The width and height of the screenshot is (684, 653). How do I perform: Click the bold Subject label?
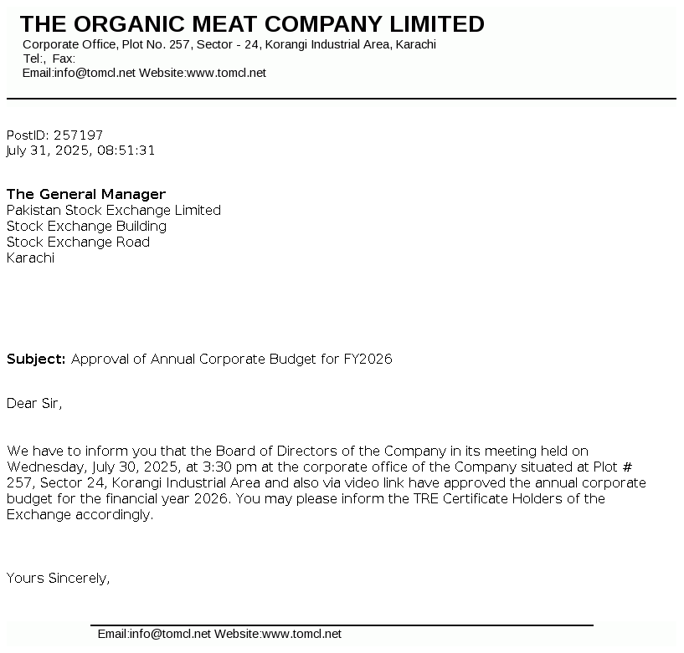pyautogui.click(x=36, y=359)
